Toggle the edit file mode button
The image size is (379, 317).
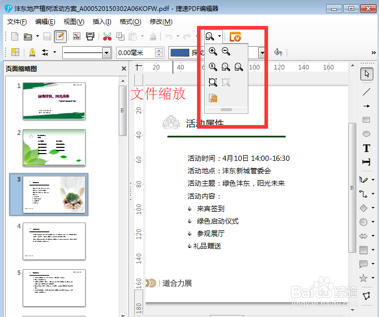click(60, 36)
